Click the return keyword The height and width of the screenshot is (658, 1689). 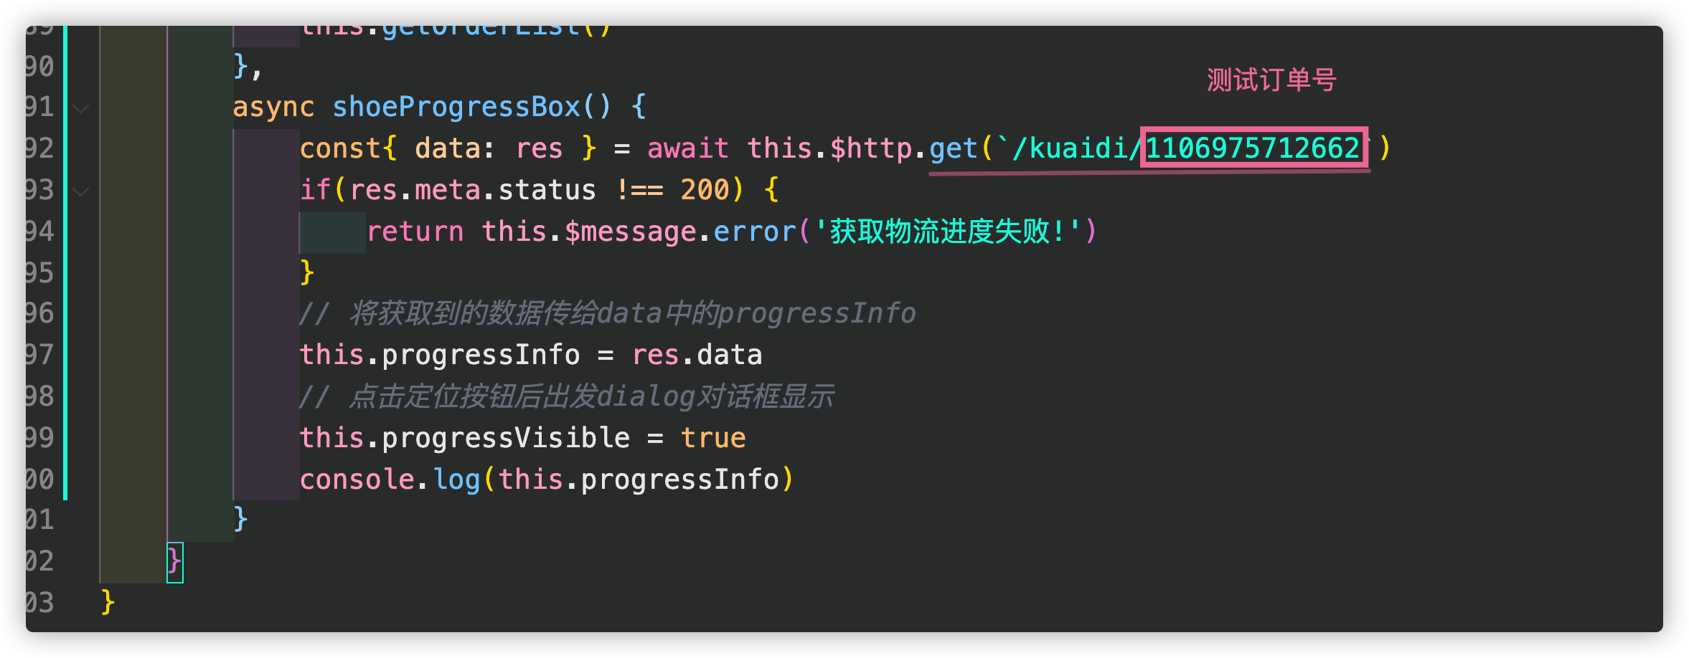click(x=415, y=232)
